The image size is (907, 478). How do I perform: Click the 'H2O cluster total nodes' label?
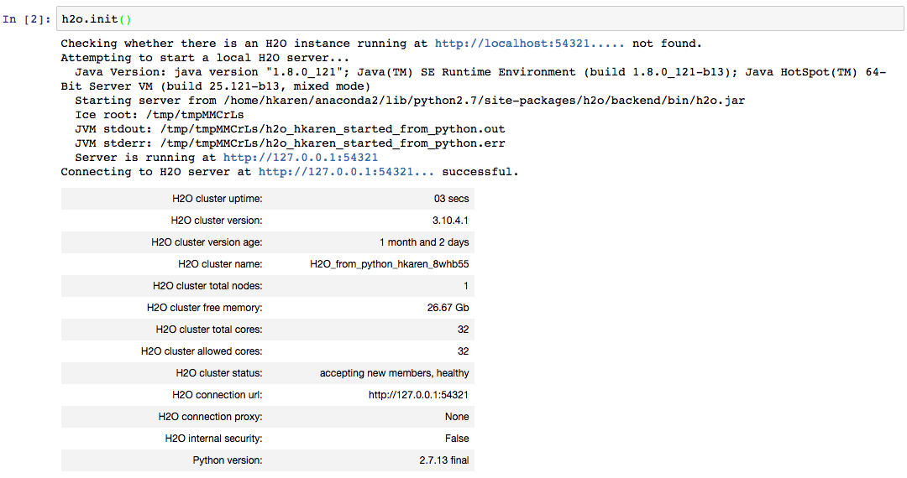point(207,286)
